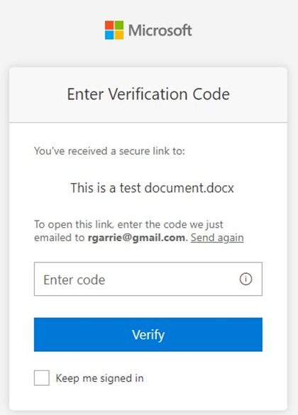Click the blue Verify button
The image size is (298, 415).
(x=148, y=335)
